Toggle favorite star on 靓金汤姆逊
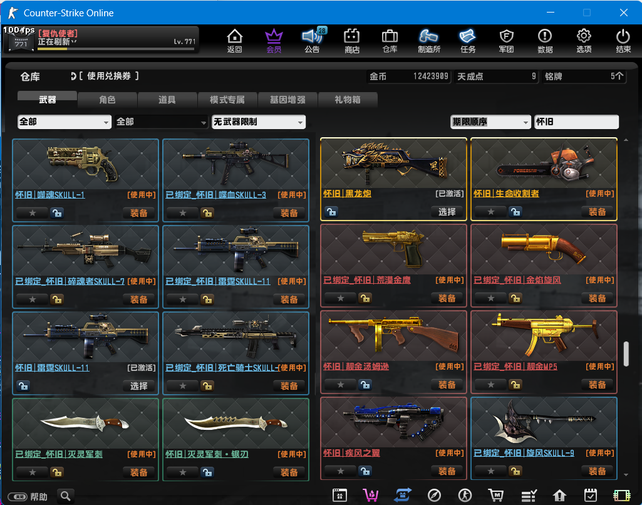 pyautogui.click(x=341, y=385)
